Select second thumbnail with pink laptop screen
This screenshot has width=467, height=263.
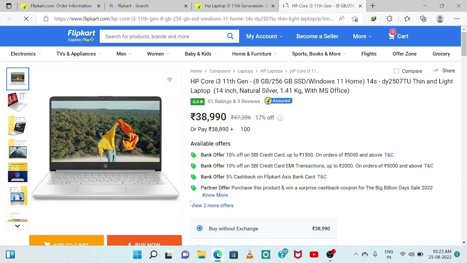coord(18,102)
